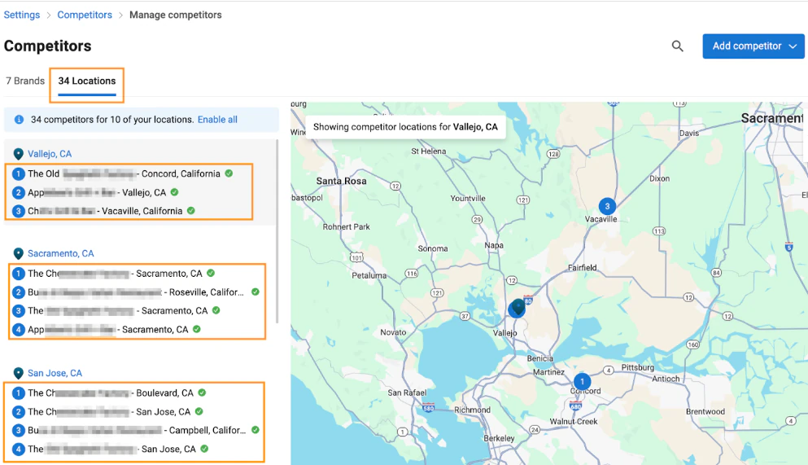Click the competitor list vertical scrollbar
Screen dimensions: 808x465
(x=277, y=231)
